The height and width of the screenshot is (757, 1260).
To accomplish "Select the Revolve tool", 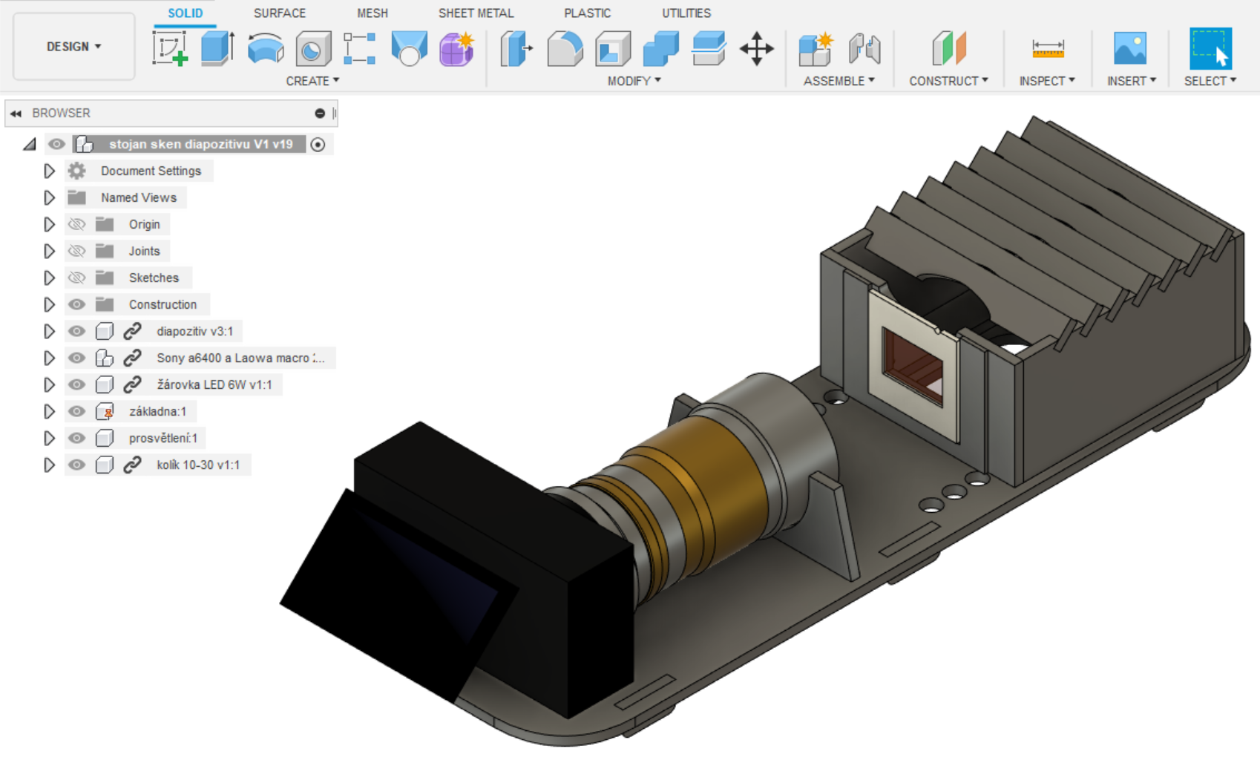I will click(x=265, y=49).
